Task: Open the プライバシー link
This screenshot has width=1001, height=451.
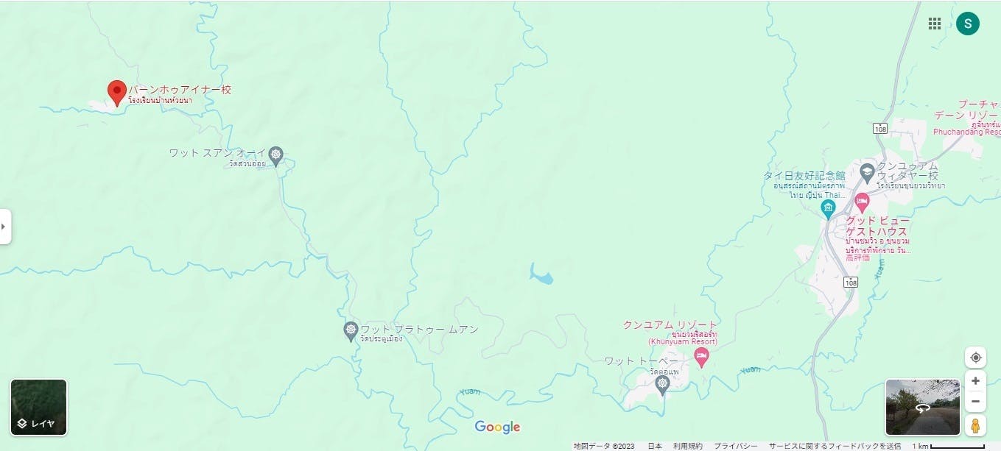Action: [x=735, y=446]
